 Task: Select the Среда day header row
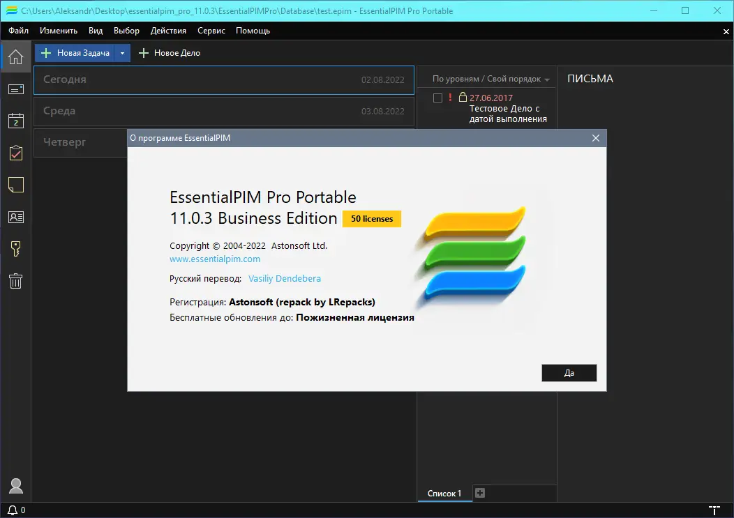[x=224, y=112]
